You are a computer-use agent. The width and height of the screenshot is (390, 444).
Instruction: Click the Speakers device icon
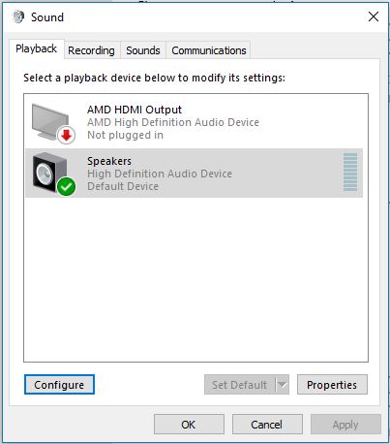[x=50, y=173]
